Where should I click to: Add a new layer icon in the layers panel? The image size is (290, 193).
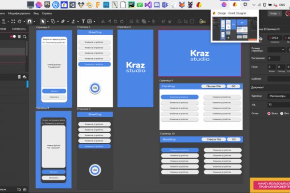(x=25, y=77)
